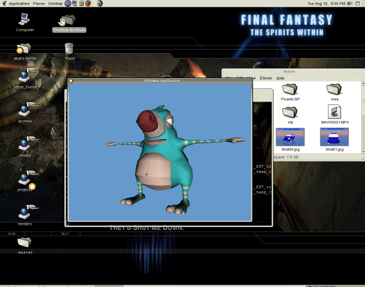Click the window selector icon in top panel
The height and width of the screenshot is (287, 365).
pyautogui.click(x=358, y=3)
